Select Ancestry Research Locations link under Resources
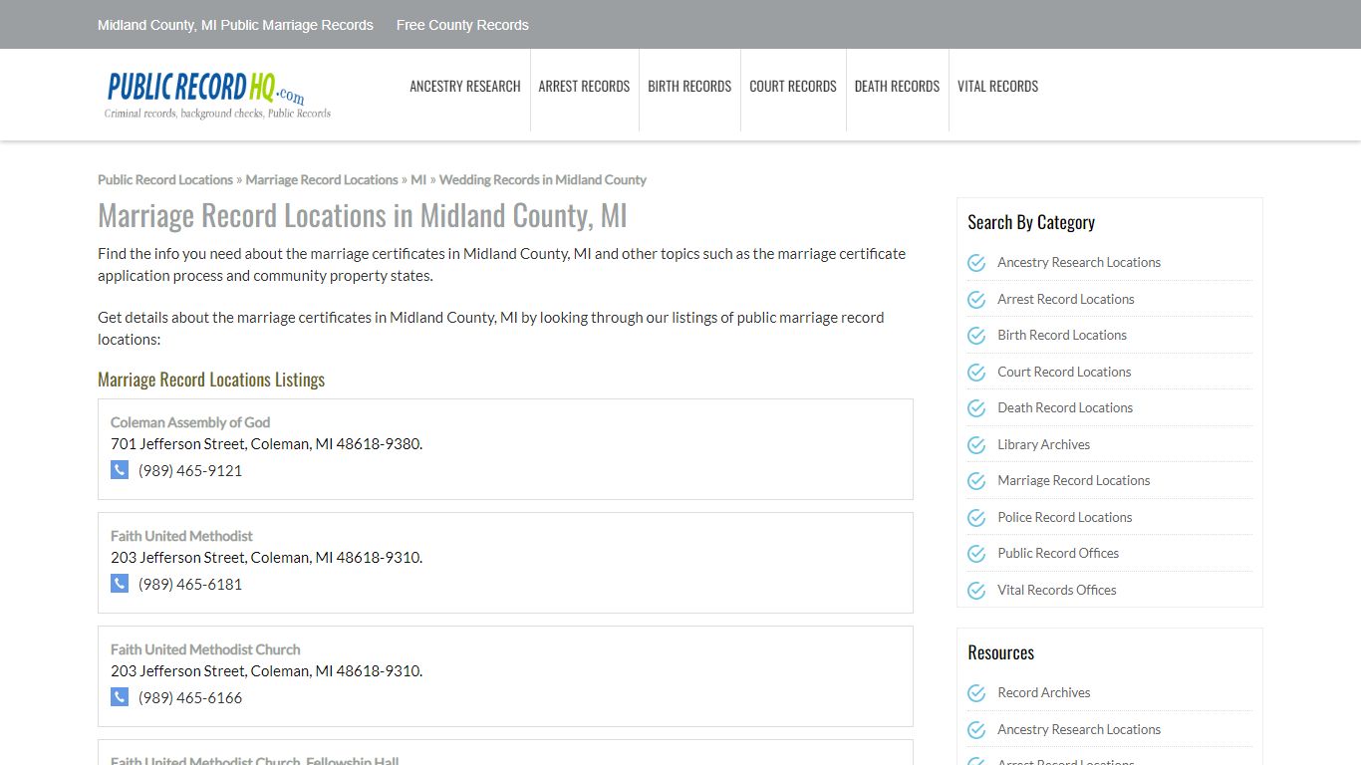 pyautogui.click(x=1079, y=730)
